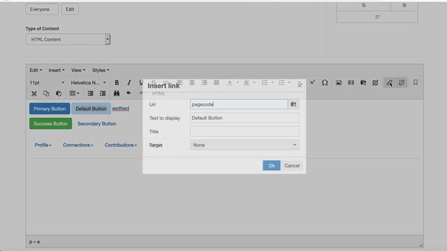Open the editor's Styles menu
Viewport: 447px width, 251px height.
coord(101,70)
